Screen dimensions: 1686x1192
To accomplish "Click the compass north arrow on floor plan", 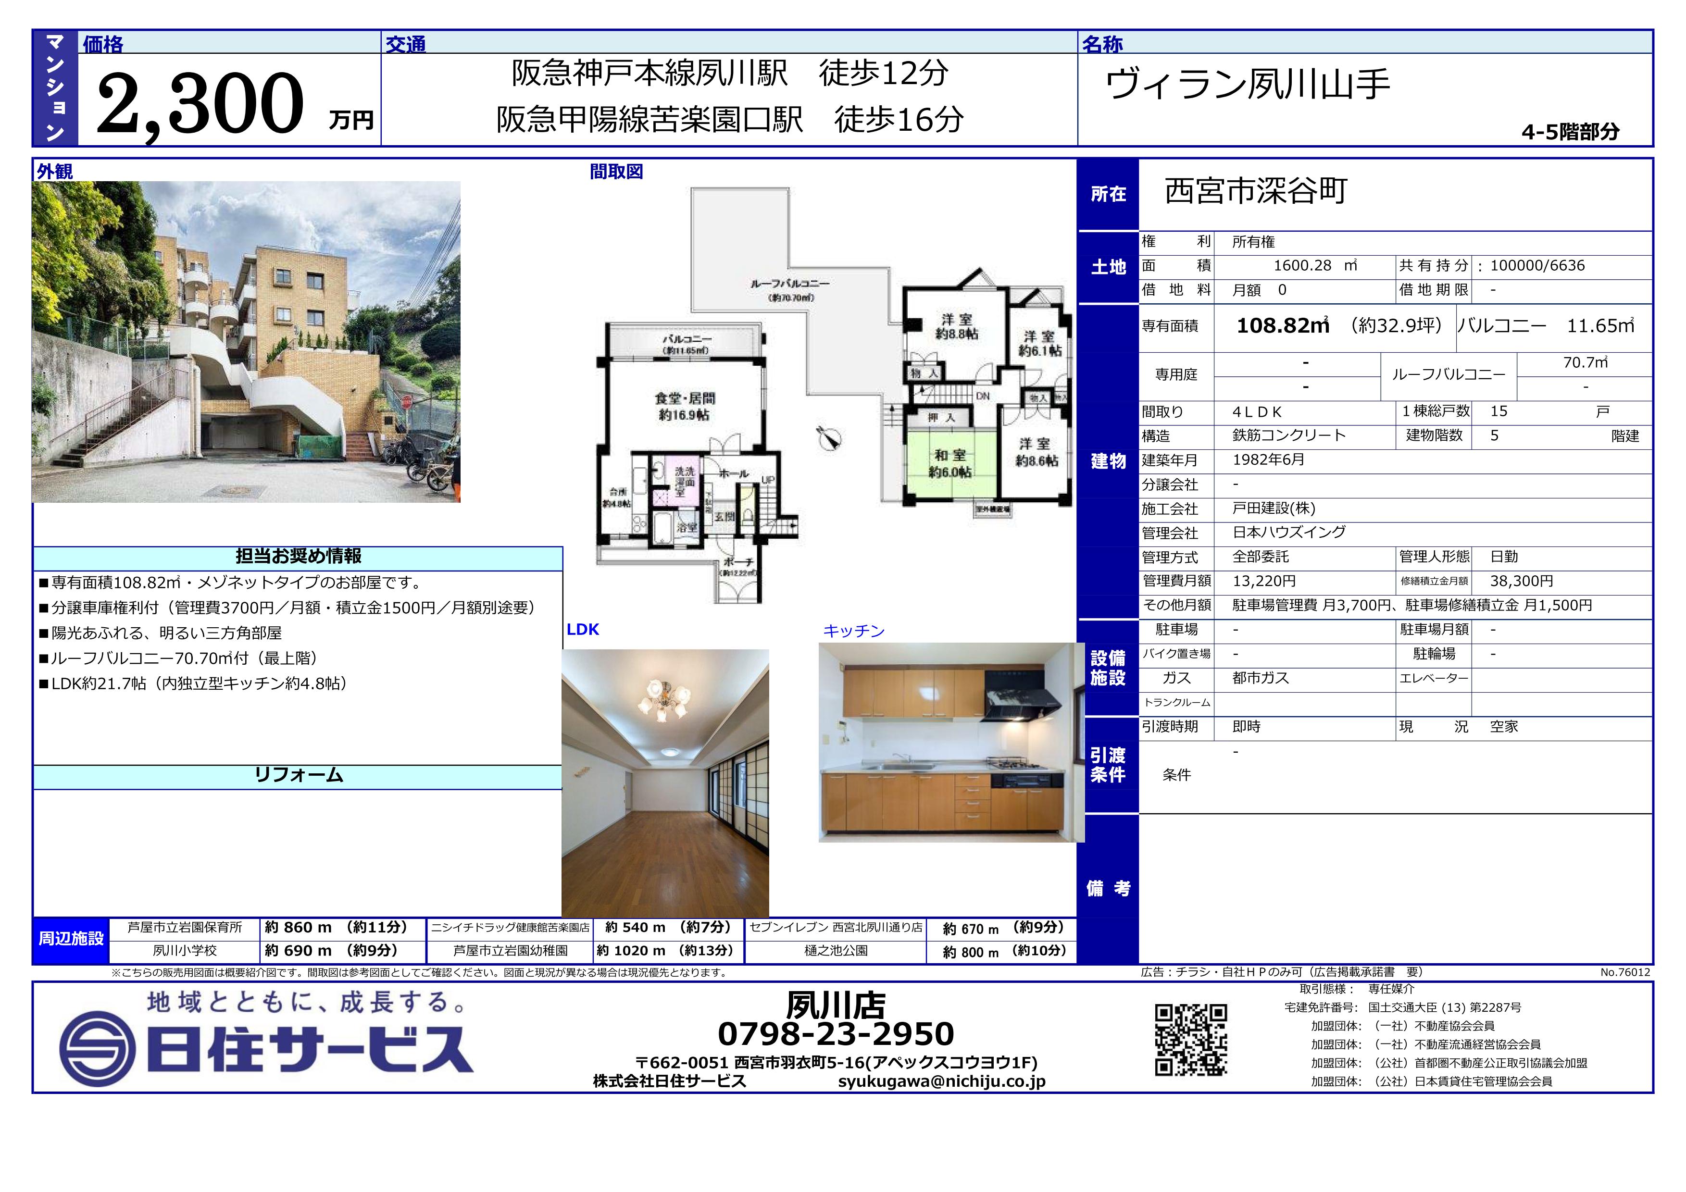I will click(830, 437).
